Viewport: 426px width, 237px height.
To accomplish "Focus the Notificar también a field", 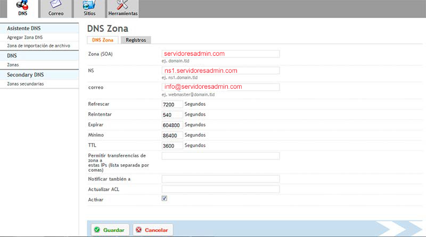I will click(220, 179).
